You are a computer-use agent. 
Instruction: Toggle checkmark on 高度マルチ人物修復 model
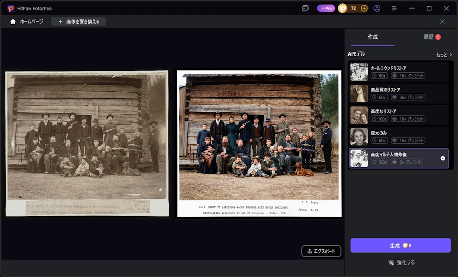(443, 158)
